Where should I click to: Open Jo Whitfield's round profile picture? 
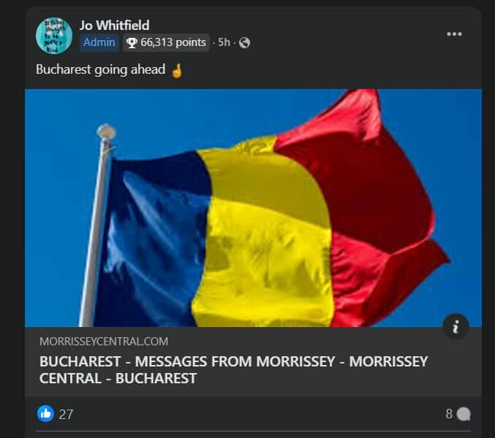[53, 36]
